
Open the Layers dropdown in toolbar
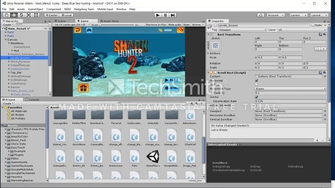click(x=298, y=15)
